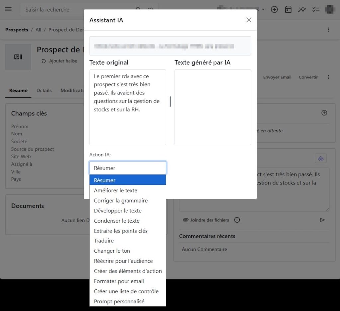Open the hamburger navigation menu

pyautogui.click(x=8, y=9)
